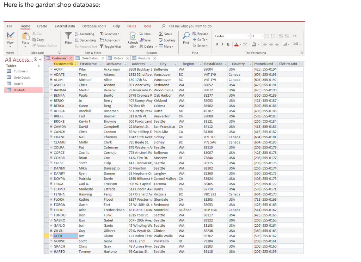
Task: Apply Italic text formatting
Action: click(222, 44)
